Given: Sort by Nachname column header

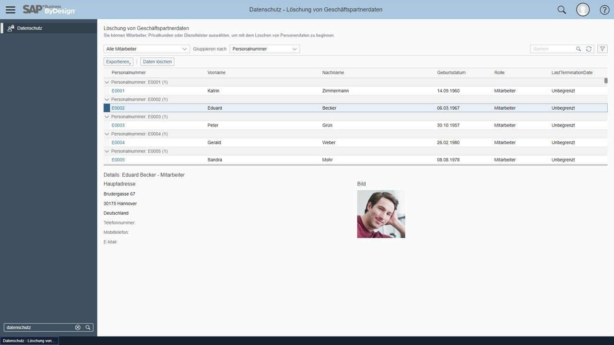Looking at the screenshot, I should [x=333, y=73].
